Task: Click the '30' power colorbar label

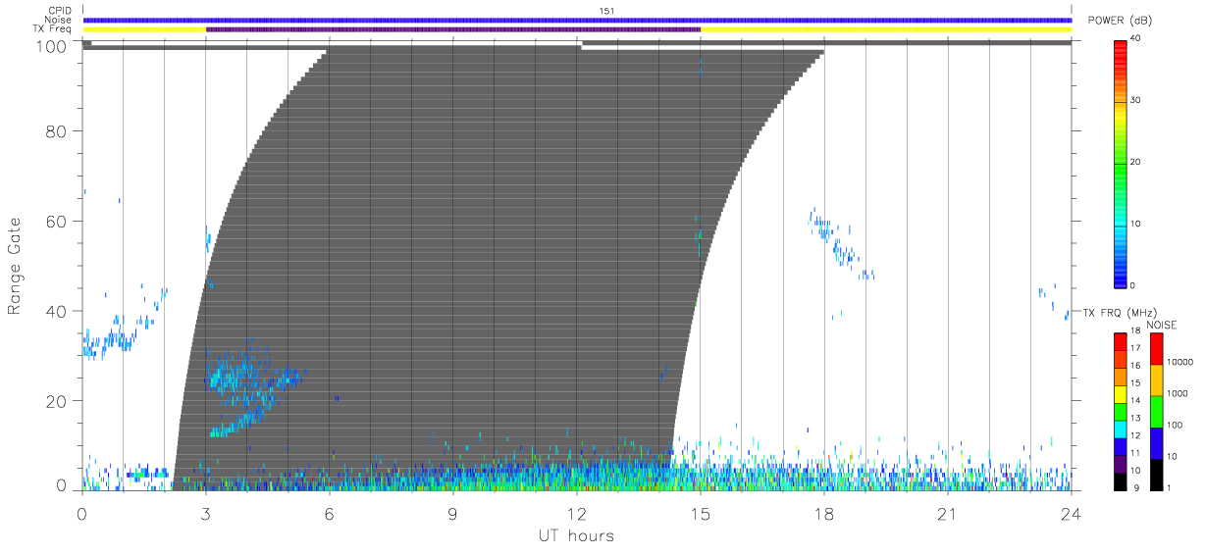Action: [1134, 100]
